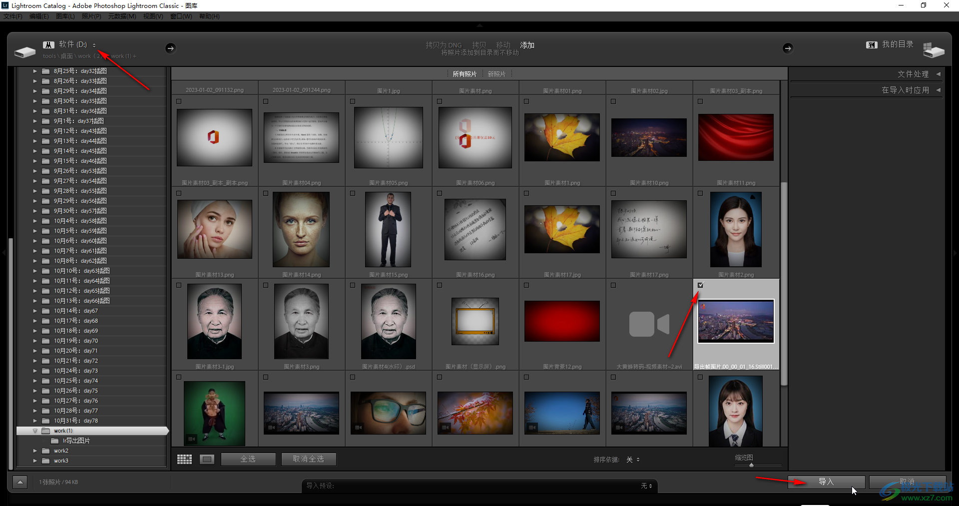Click the 全选 button
The width and height of the screenshot is (959, 506).
pos(248,459)
